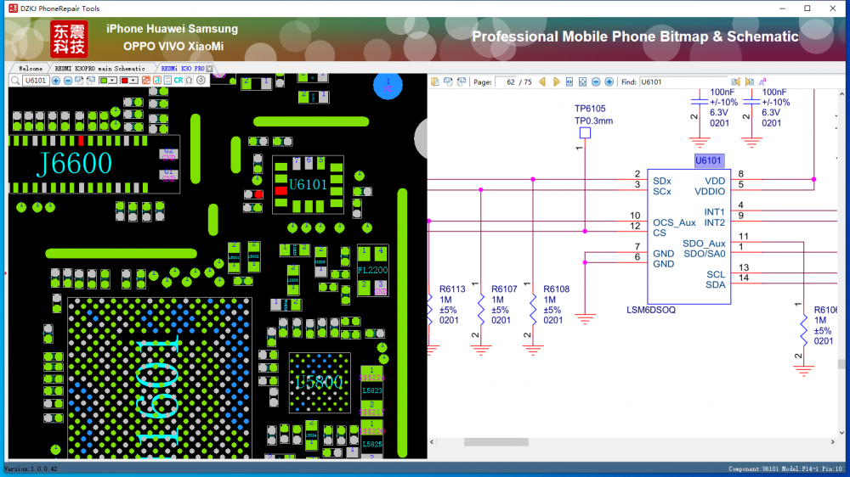Zoom out the schematic view
The image size is (850, 477).
point(596,81)
